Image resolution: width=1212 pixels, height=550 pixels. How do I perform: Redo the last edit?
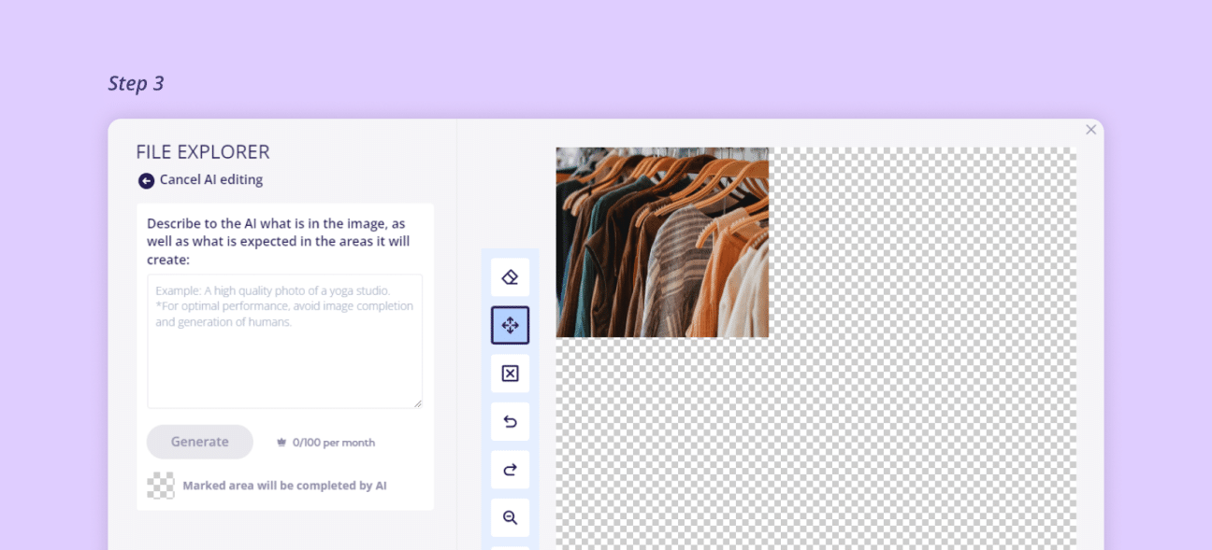[x=510, y=470]
